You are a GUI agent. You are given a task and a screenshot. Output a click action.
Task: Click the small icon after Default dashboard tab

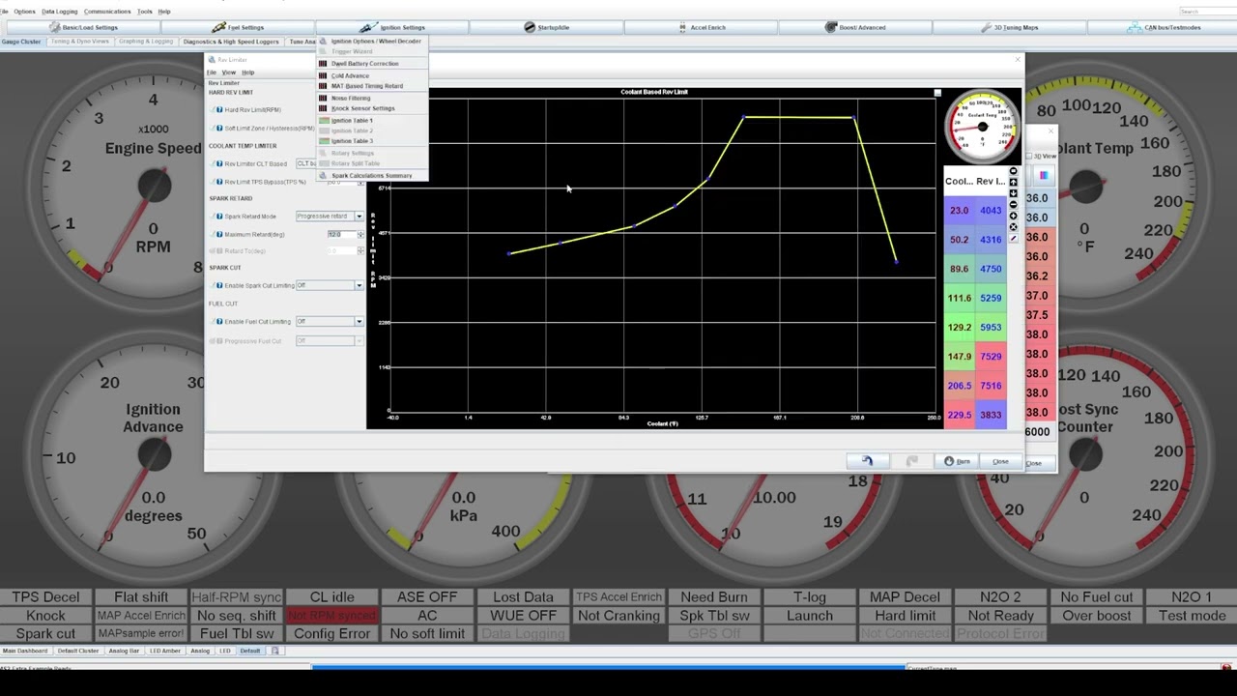[x=274, y=651]
